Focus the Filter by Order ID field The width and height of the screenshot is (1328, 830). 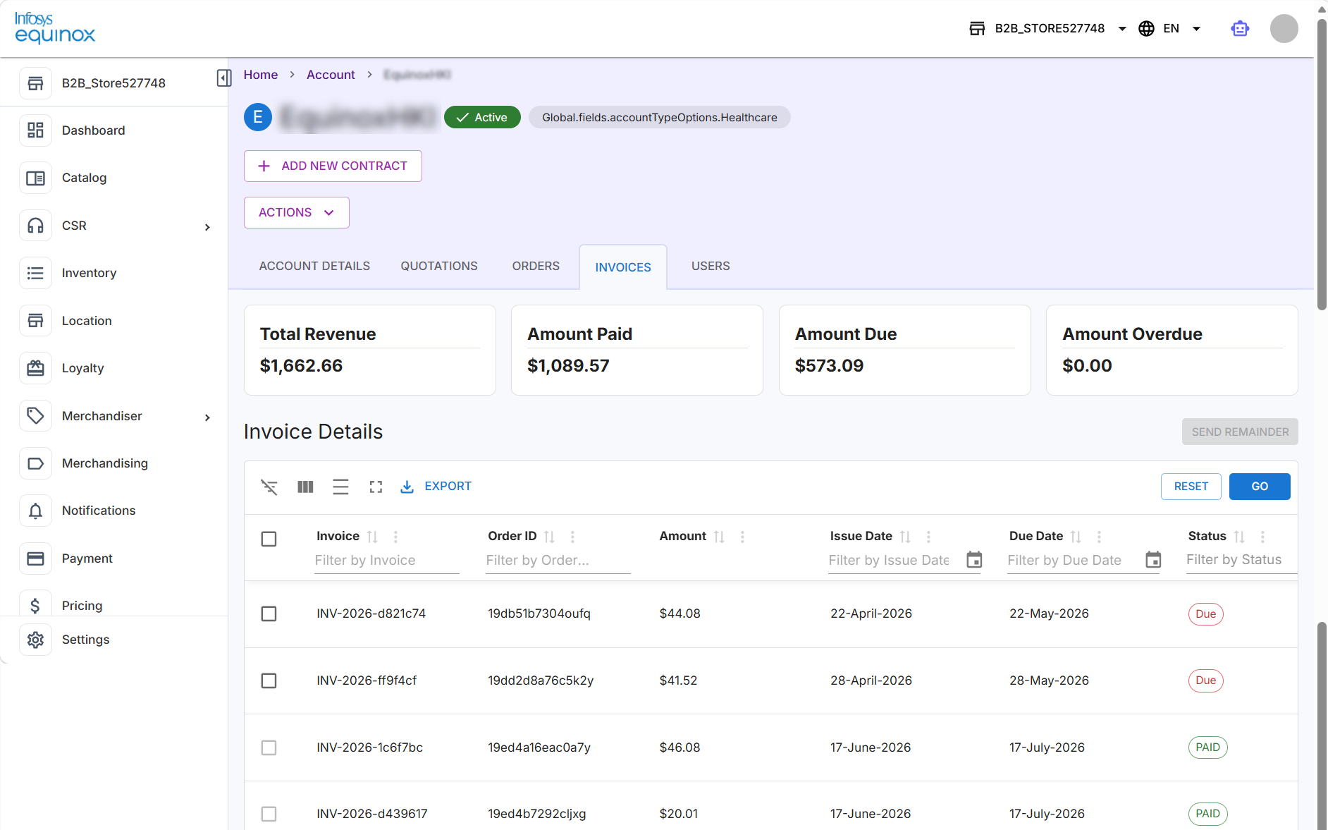tap(558, 561)
